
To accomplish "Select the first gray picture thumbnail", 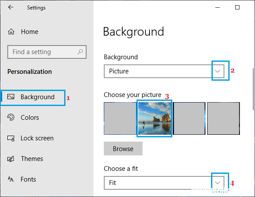I will click(x=120, y=118).
